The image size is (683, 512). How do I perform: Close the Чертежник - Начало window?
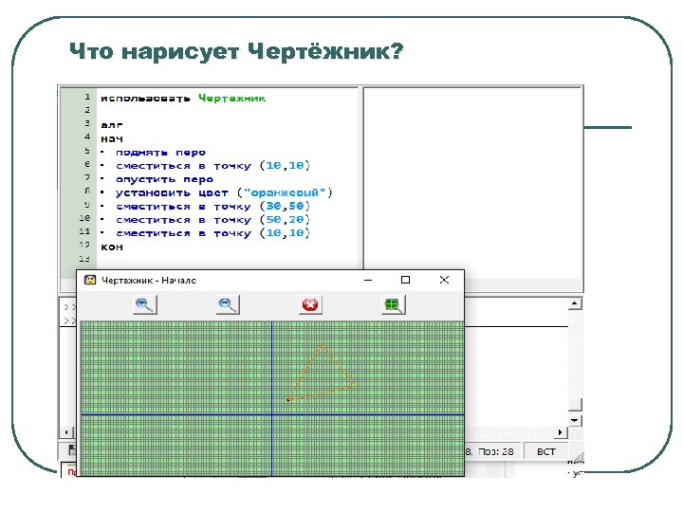point(444,280)
